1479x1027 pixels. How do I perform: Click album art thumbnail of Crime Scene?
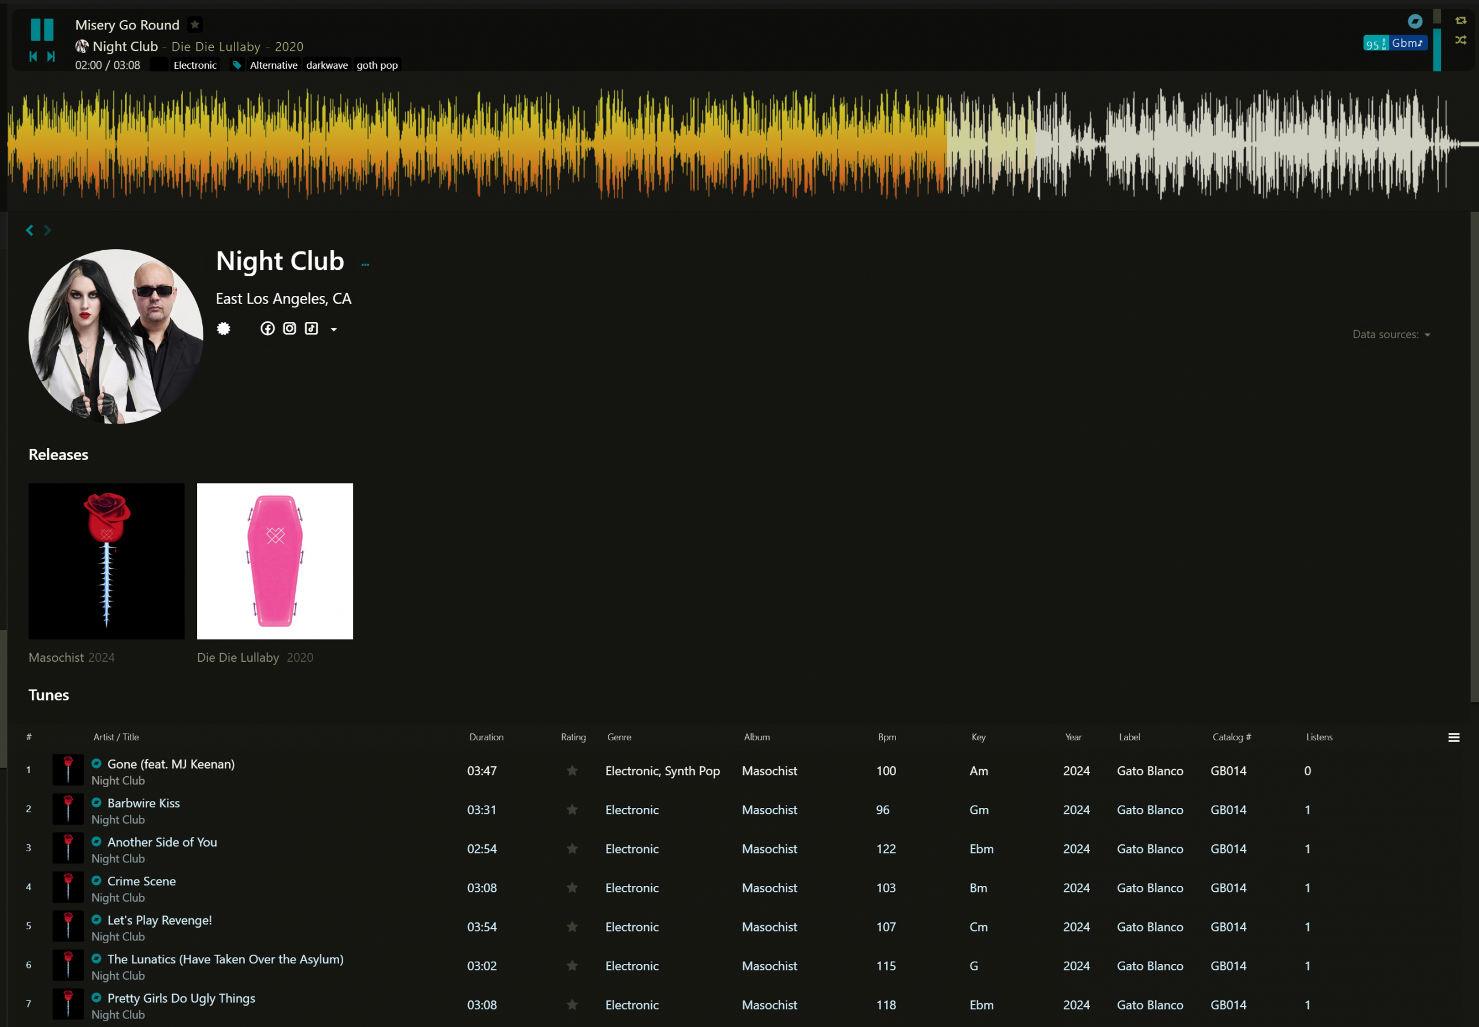[68, 887]
